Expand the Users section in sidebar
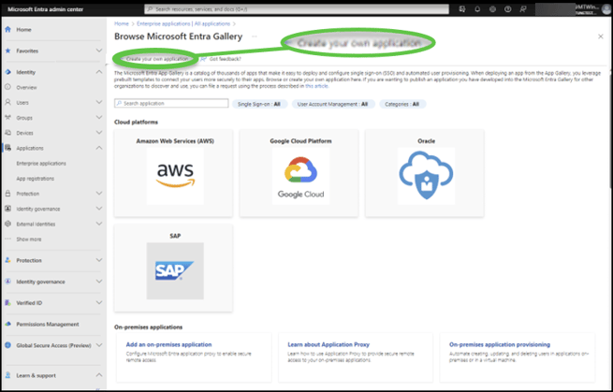613x392 pixels. tap(99, 102)
